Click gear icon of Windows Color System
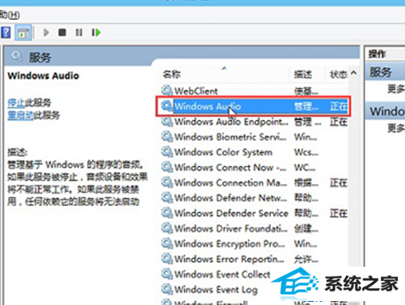Viewport: 405px width, 305px height. coord(167,152)
